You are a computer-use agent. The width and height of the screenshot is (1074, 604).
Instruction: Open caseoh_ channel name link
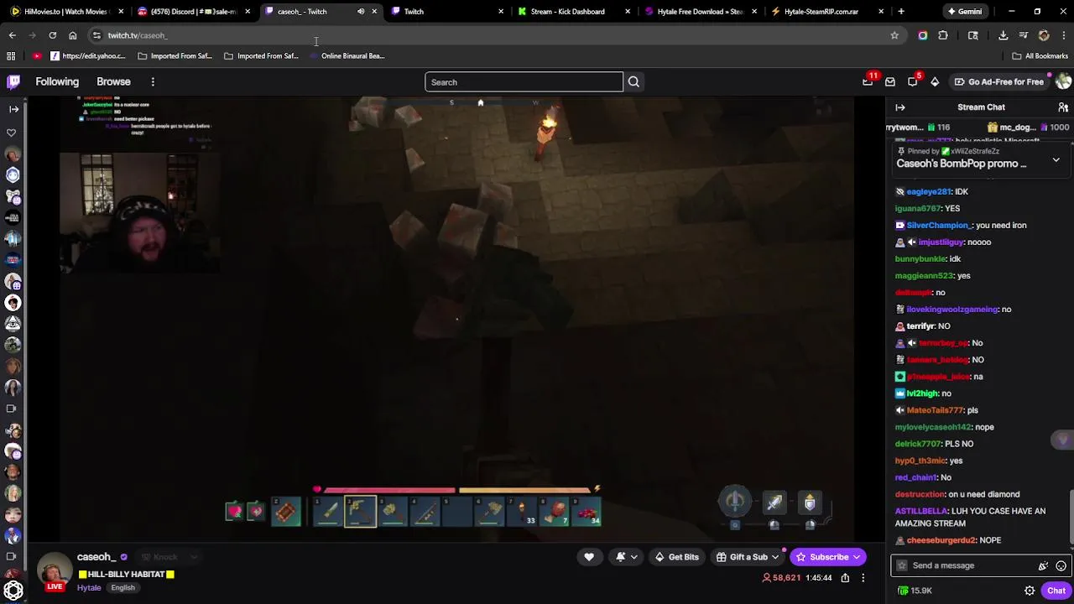(x=96, y=557)
